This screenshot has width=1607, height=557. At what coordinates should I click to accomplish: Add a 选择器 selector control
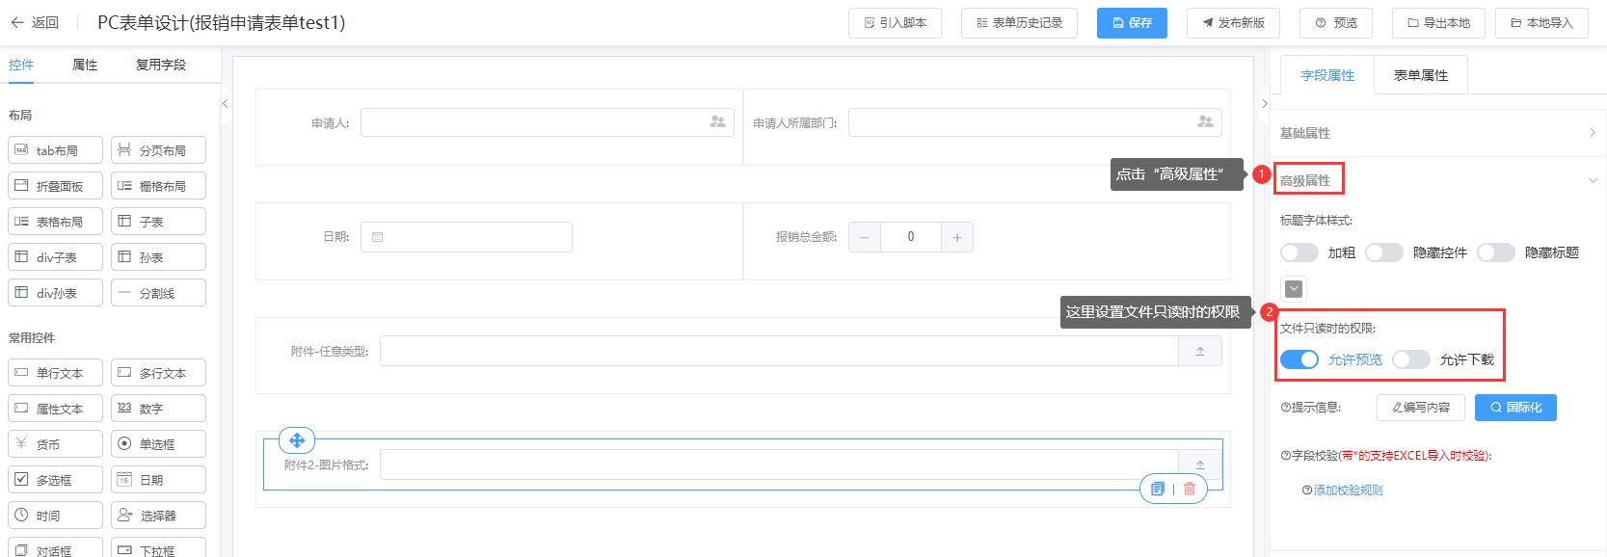coord(158,516)
